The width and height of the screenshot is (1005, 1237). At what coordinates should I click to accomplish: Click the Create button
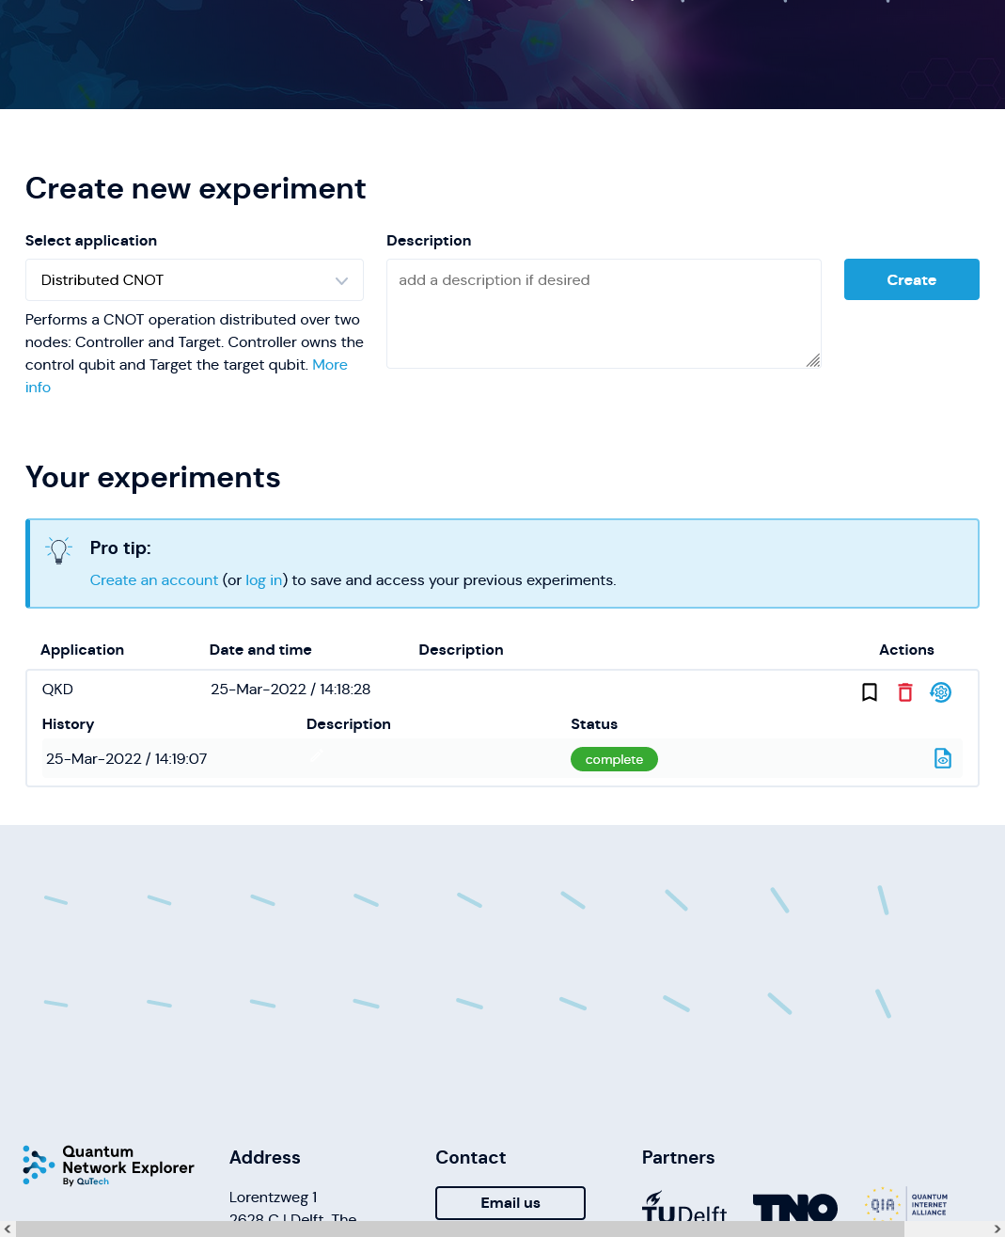[912, 279]
